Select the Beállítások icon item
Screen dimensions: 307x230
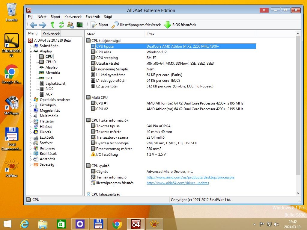(36, 154)
